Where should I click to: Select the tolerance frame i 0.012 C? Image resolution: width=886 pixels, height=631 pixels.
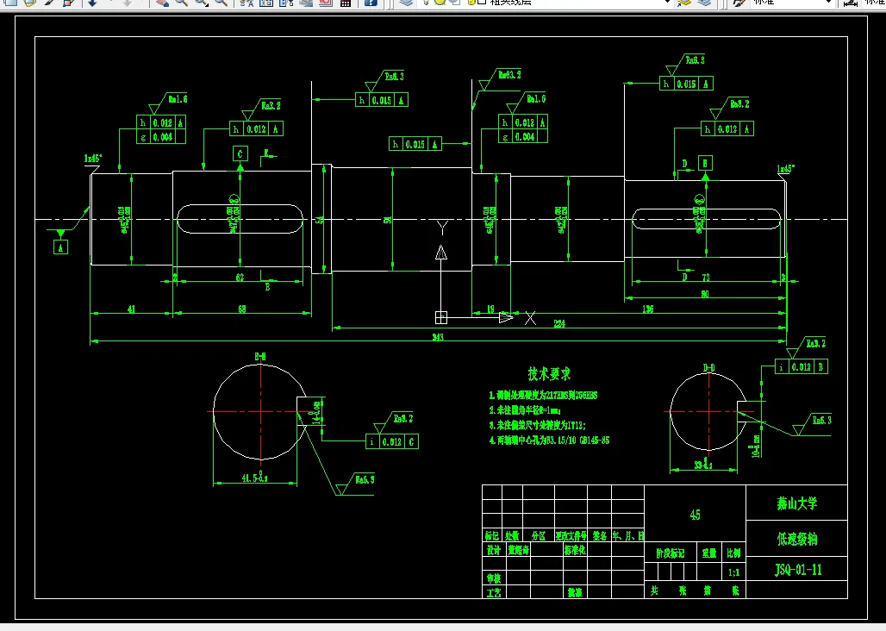coord(391,441)
